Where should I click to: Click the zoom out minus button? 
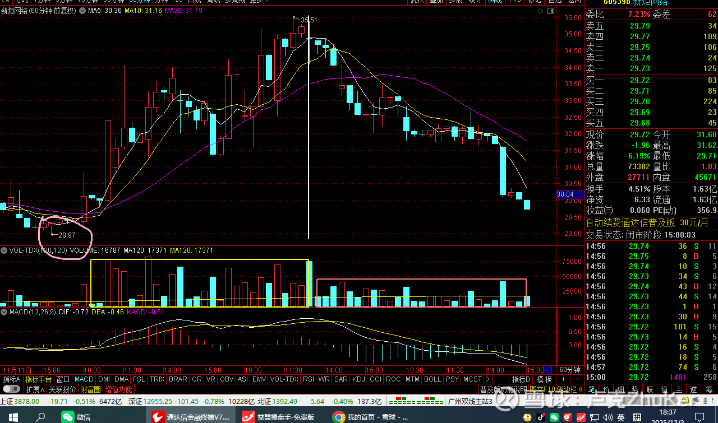(x=576, y=379)
